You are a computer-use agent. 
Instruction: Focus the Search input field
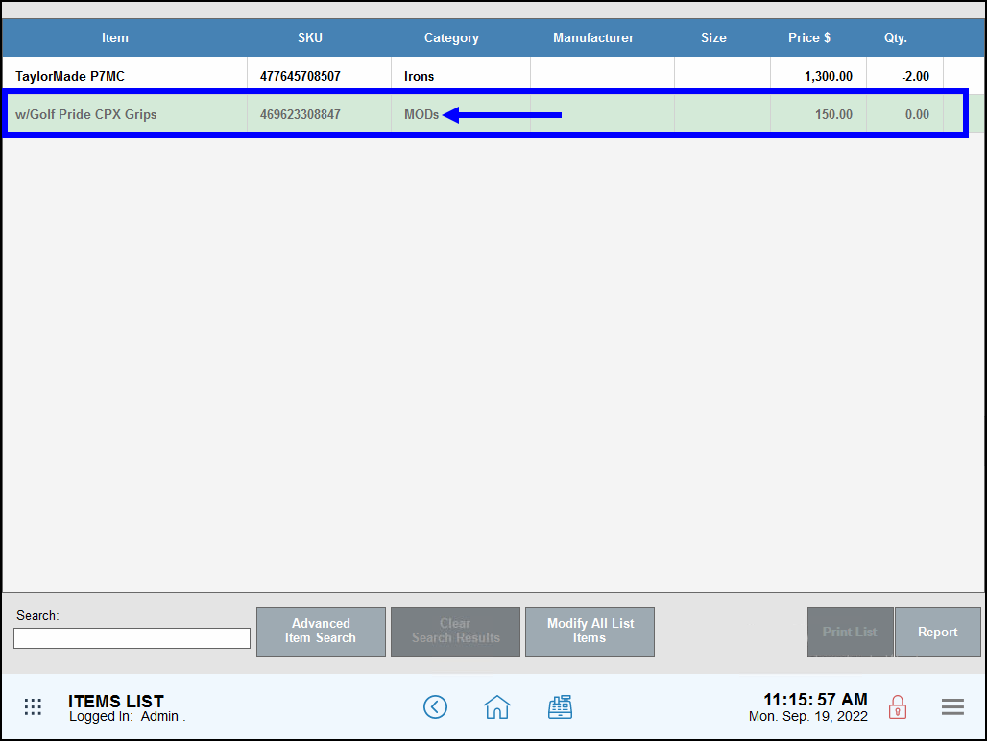[132, 638]
